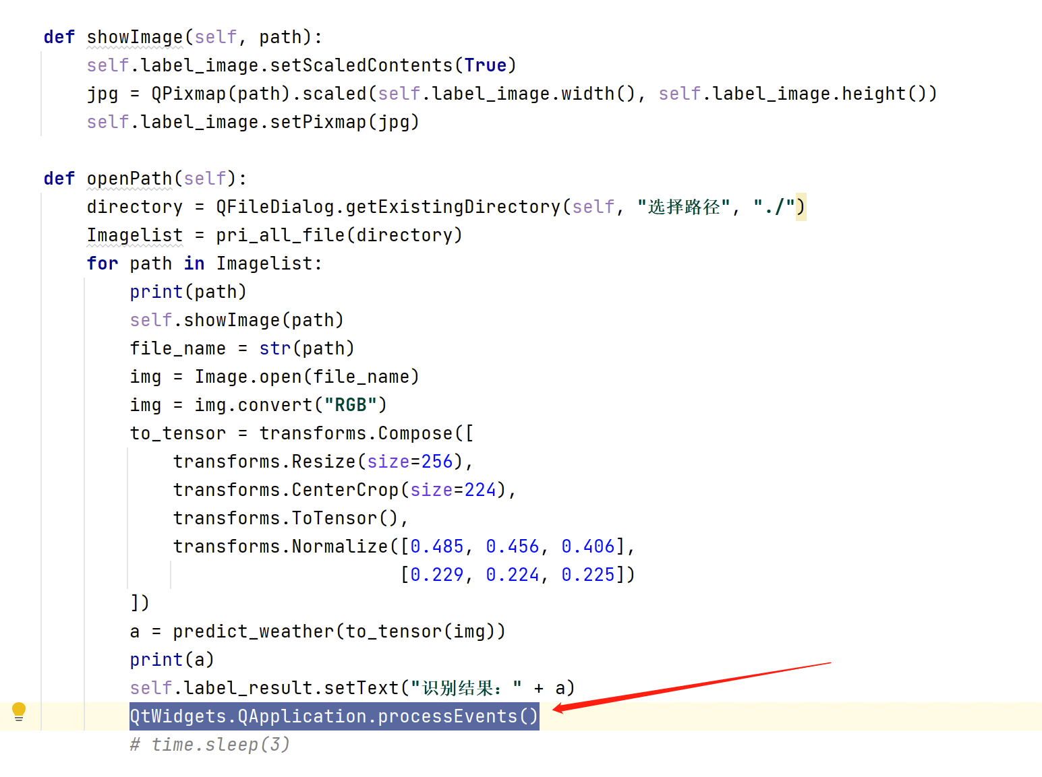Screen dimensions: 1042x777
Task: Click the 'print(path)' statement
Action: click(188, 292)
